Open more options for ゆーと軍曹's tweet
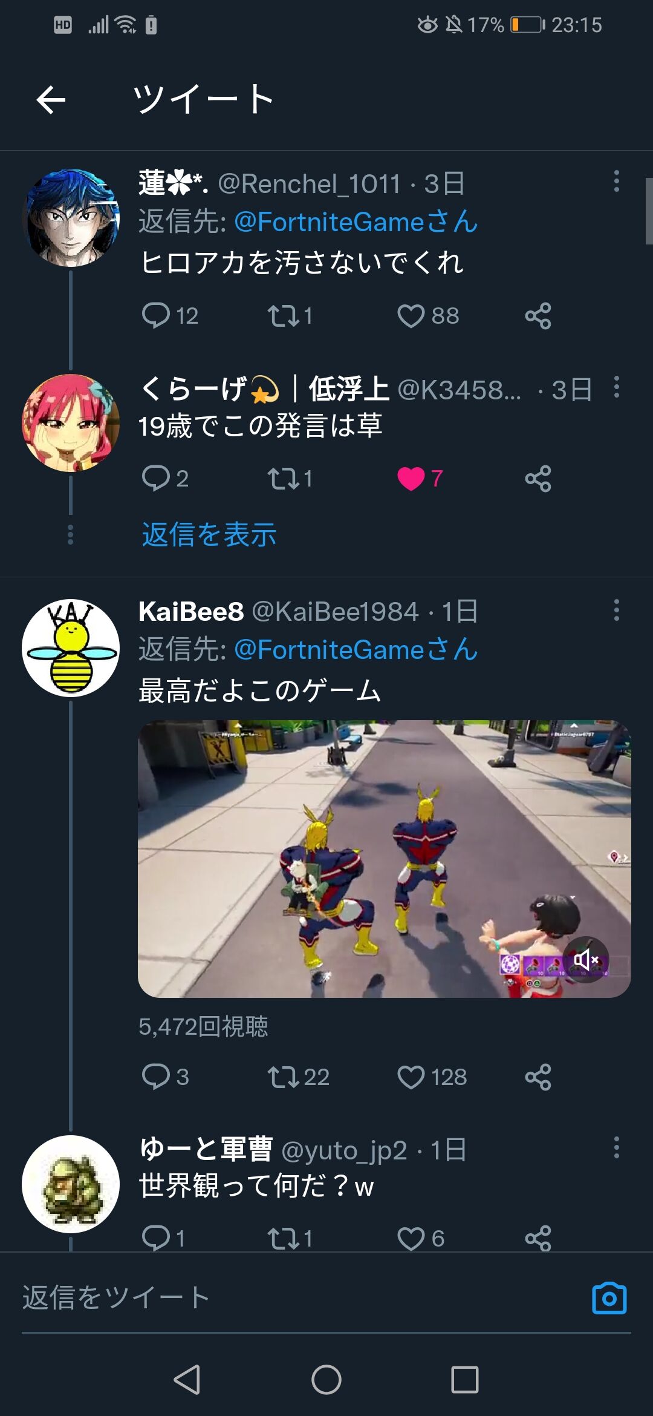Screen dimensions: 653x1416 [617, 1147]
